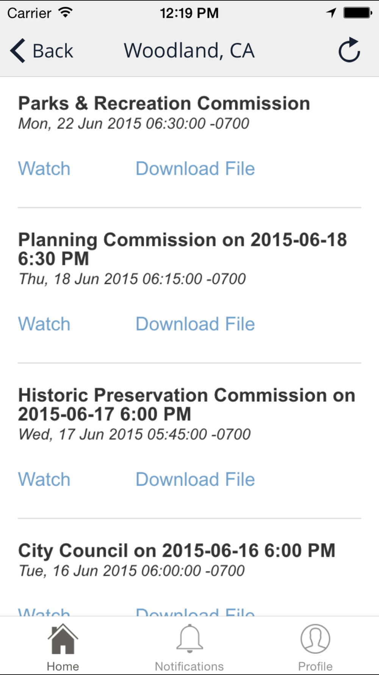Tap the Wi-Fi status icon
This screenshot has height=675, width=379.
(66, 13)
